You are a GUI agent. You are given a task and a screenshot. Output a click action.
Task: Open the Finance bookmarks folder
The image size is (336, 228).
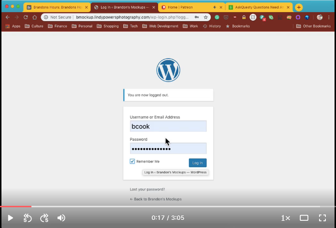pos(58,26)
